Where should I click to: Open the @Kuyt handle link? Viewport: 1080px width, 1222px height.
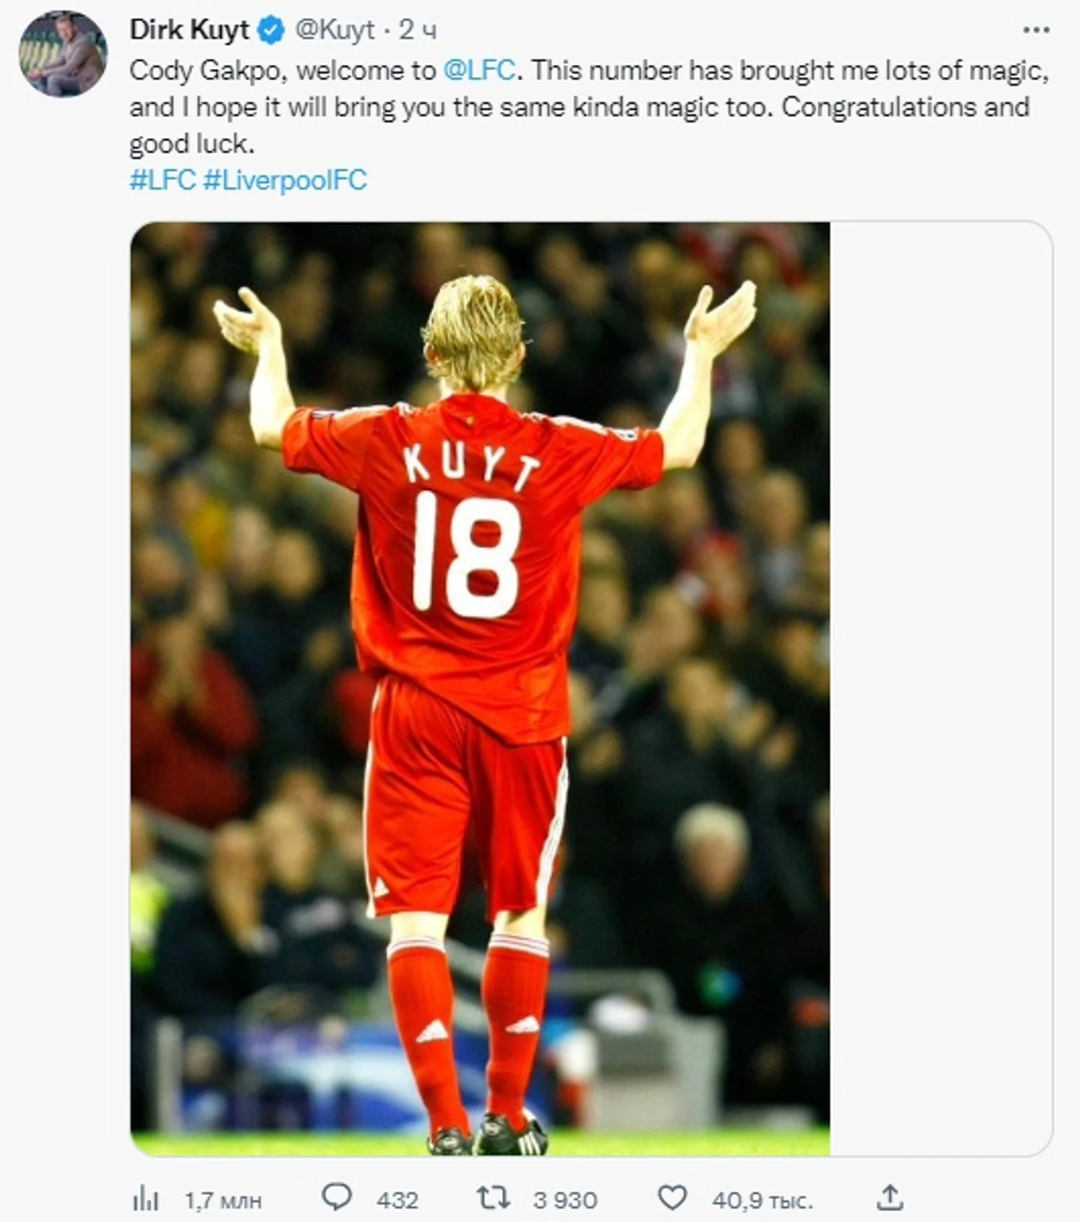tap(334, 30)
